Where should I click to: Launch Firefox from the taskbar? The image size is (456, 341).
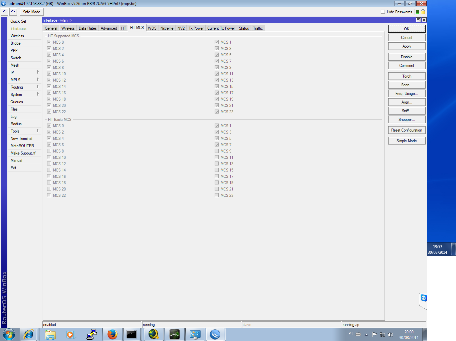click(x=112, y=334)
